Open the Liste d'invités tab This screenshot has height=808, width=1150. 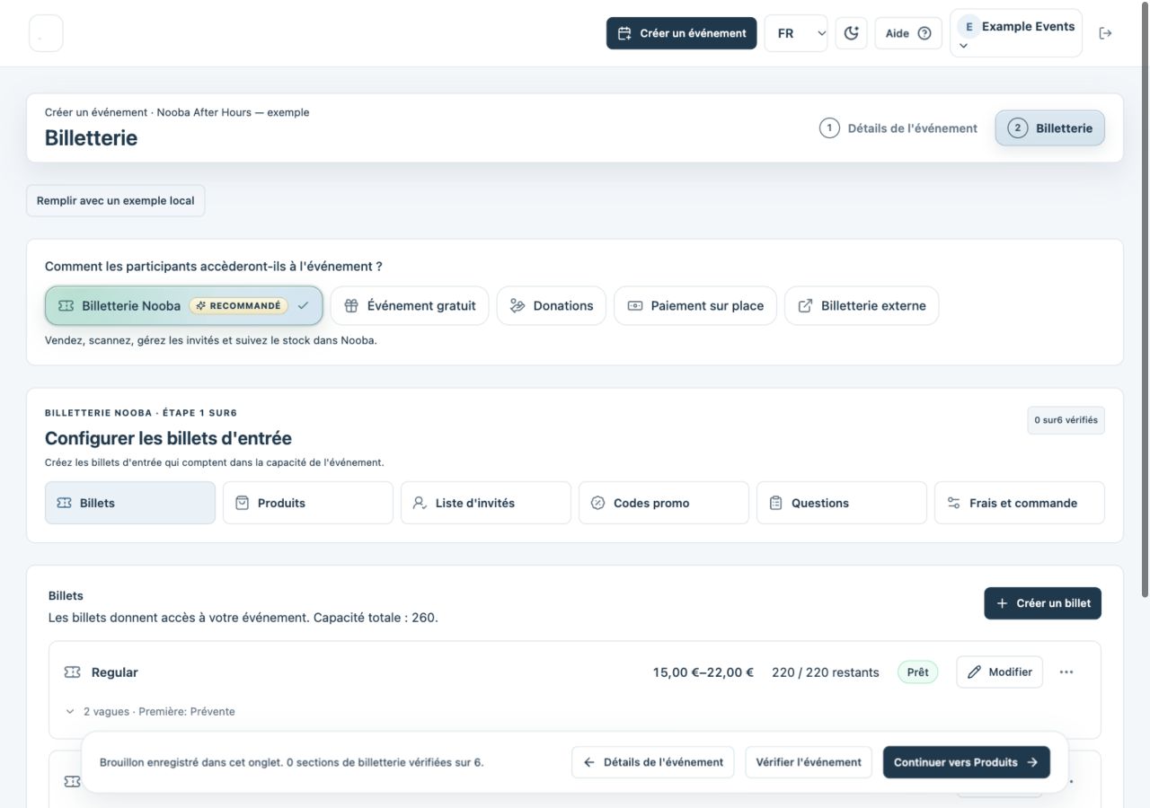coord(486,503)
